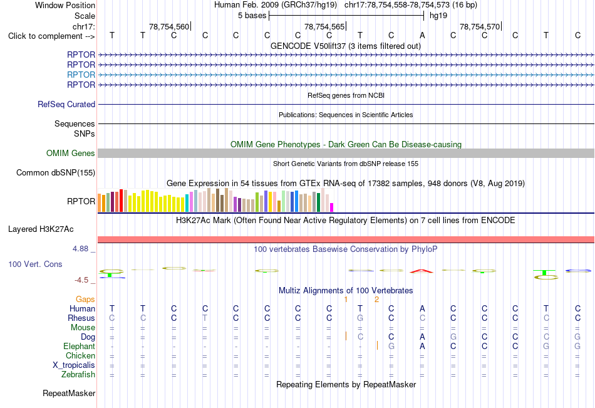Click the '5 bases' scale bar

tap(346, 16)
